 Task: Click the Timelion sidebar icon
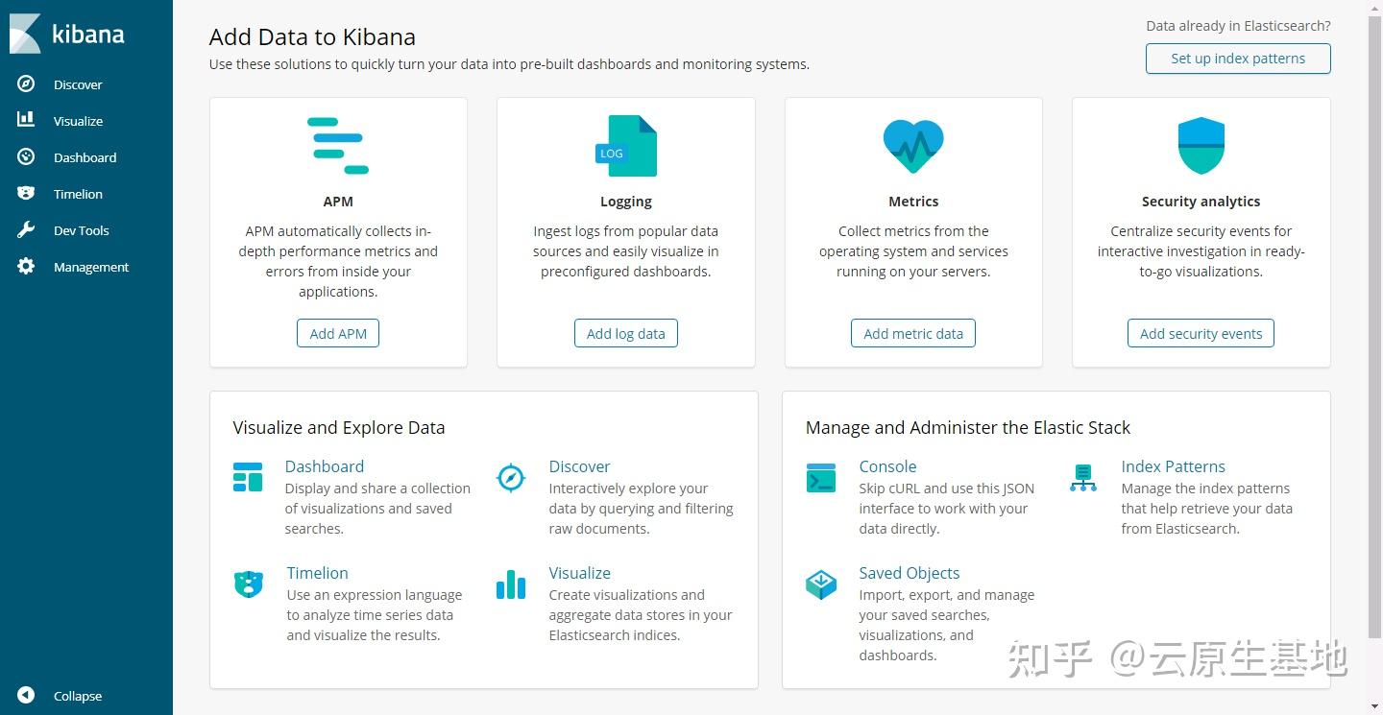coord(26,194)
